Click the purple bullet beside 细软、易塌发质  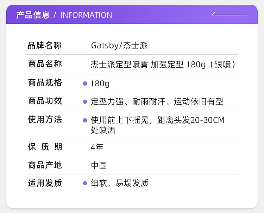pos(85,183)
